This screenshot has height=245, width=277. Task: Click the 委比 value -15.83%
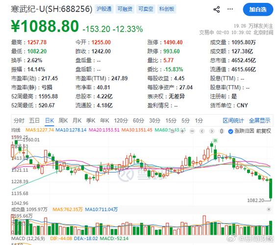click(173, 70)
